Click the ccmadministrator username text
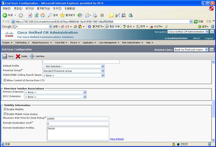The image size is (216, 147). 176,38
